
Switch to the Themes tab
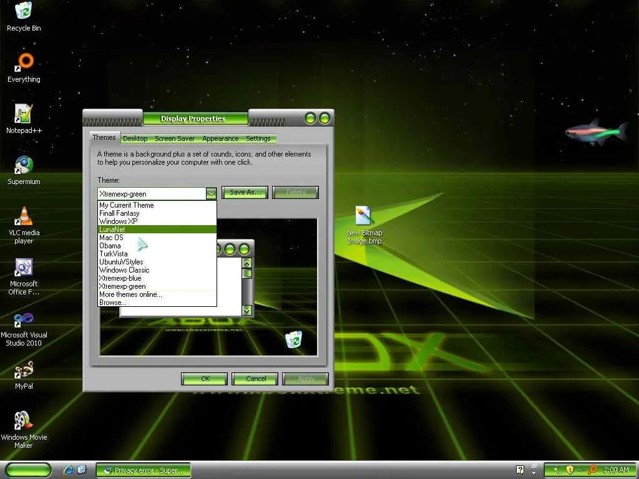coord(104,137)
